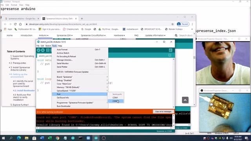
Task: Click the highlighted Port menu entry
Action: coord(80,94)
